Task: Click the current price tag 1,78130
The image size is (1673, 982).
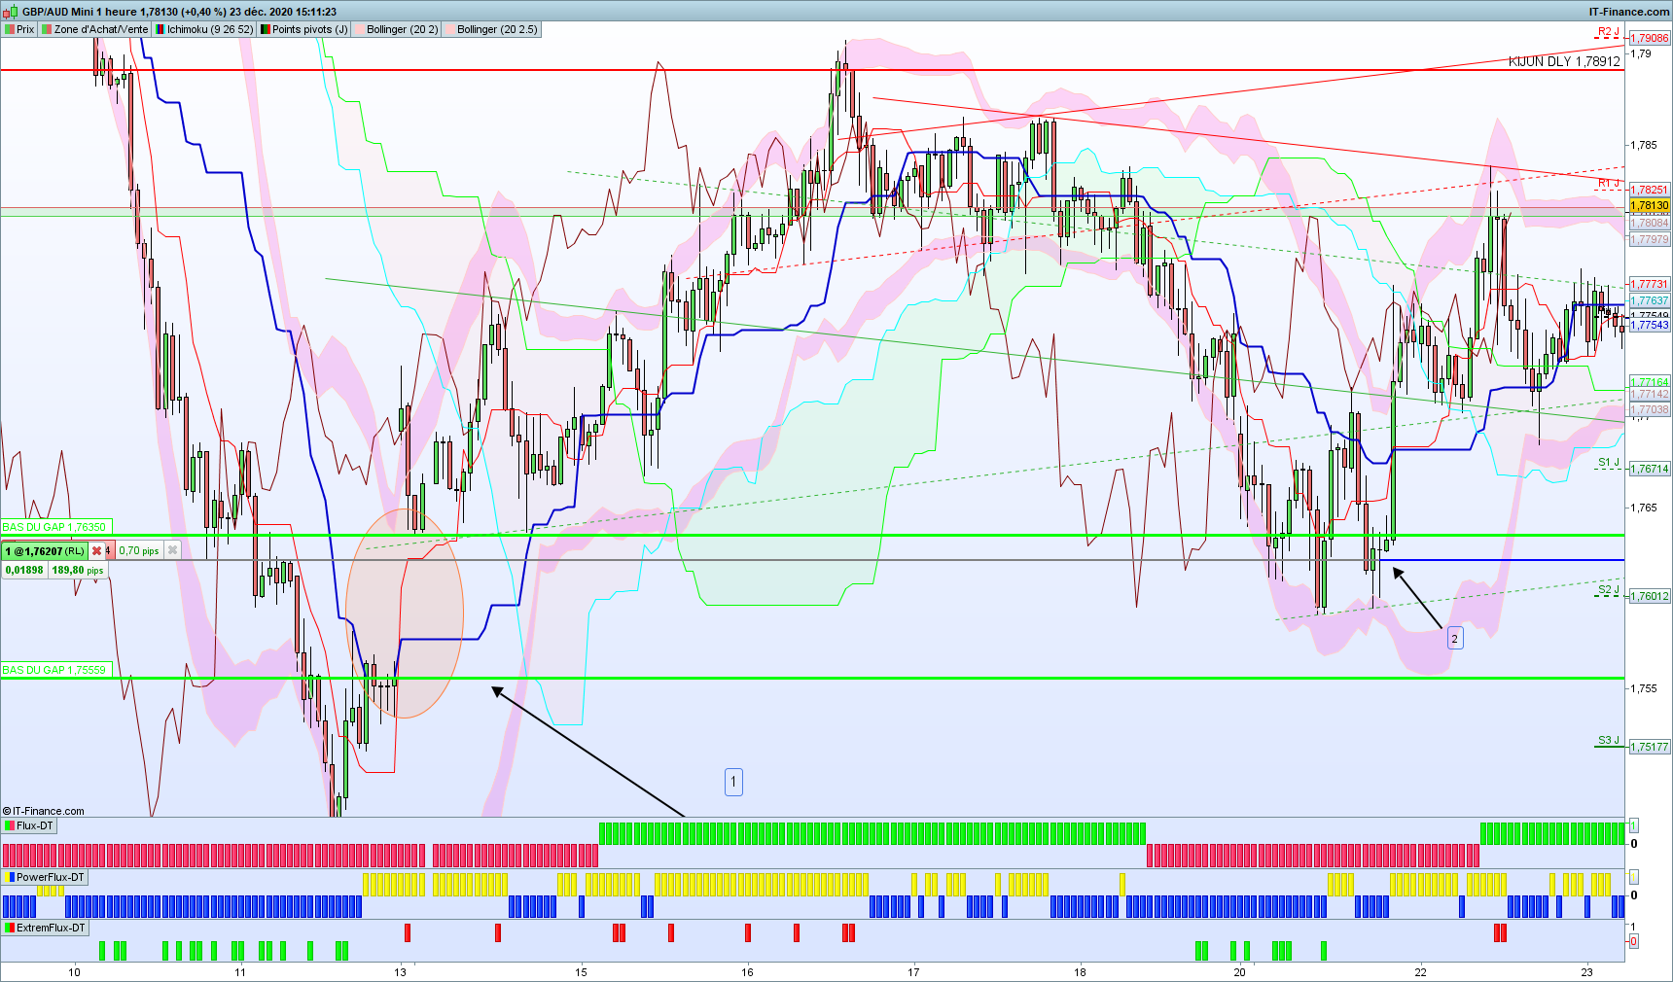Action: pos(1650,205)
